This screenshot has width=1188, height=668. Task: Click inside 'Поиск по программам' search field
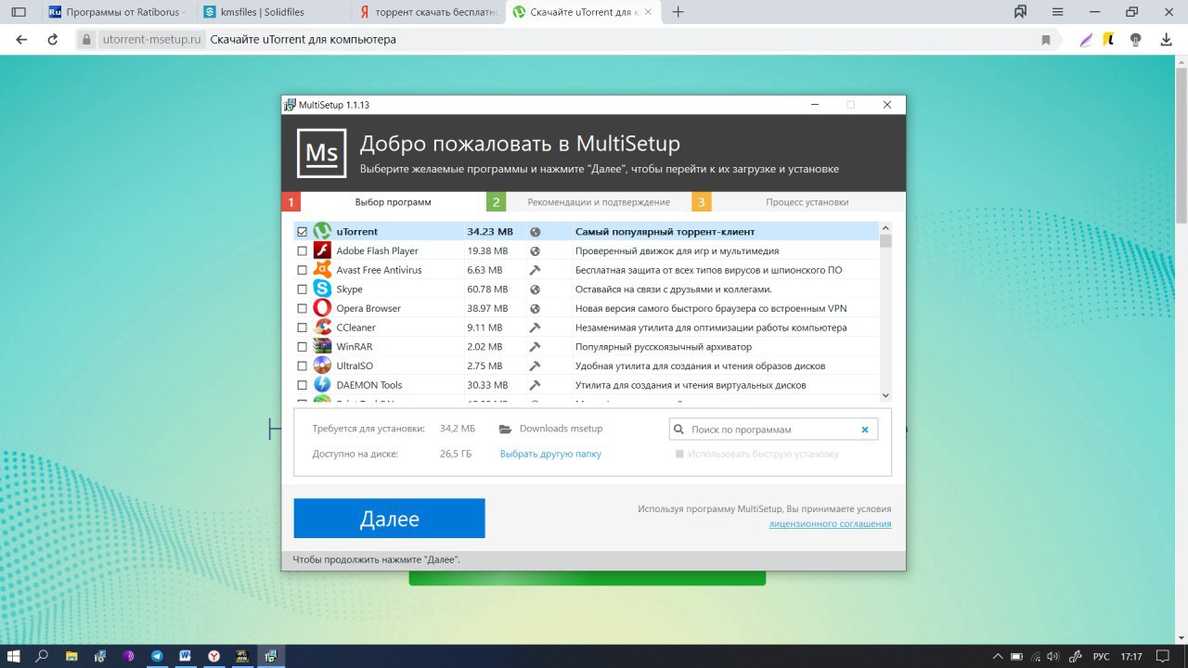(x=773, y=430)
